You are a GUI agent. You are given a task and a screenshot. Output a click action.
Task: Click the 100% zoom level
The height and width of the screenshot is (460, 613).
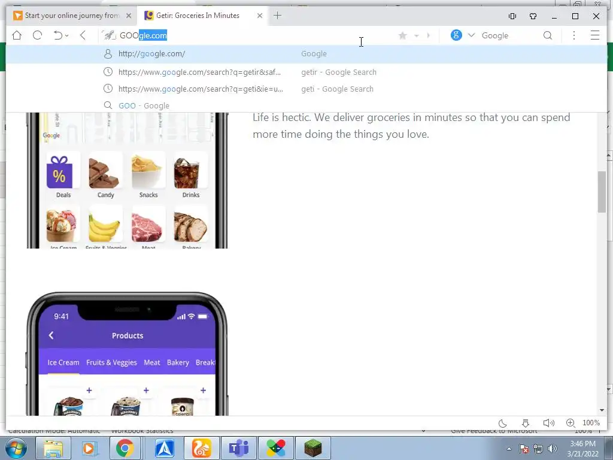pyautogui.click(x=591, y=423)
